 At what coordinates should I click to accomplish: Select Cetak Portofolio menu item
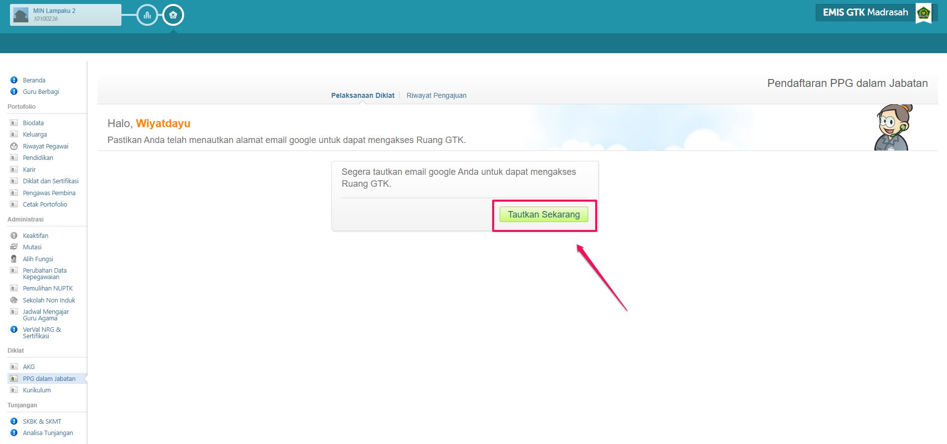click(x=45, y=204)
